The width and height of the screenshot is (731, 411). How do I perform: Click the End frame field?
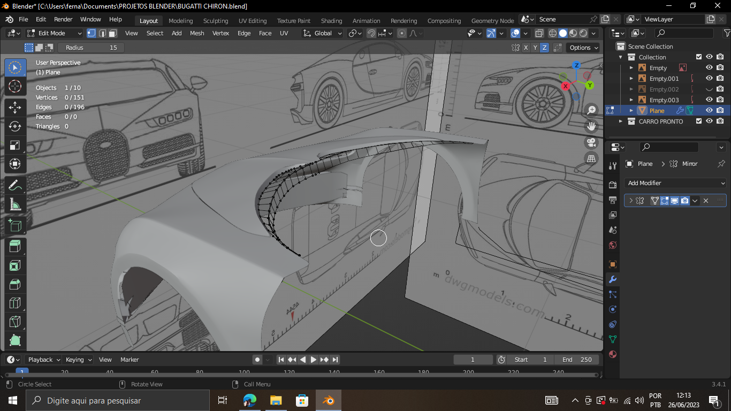(577, 360)
